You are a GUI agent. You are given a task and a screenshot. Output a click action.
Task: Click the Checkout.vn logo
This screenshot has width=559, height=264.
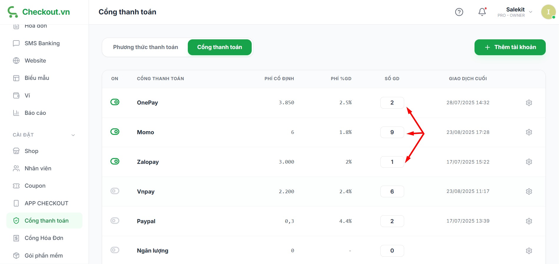39,12
